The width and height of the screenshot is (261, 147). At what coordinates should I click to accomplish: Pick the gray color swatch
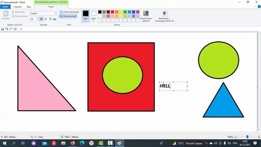coord(104,12)
